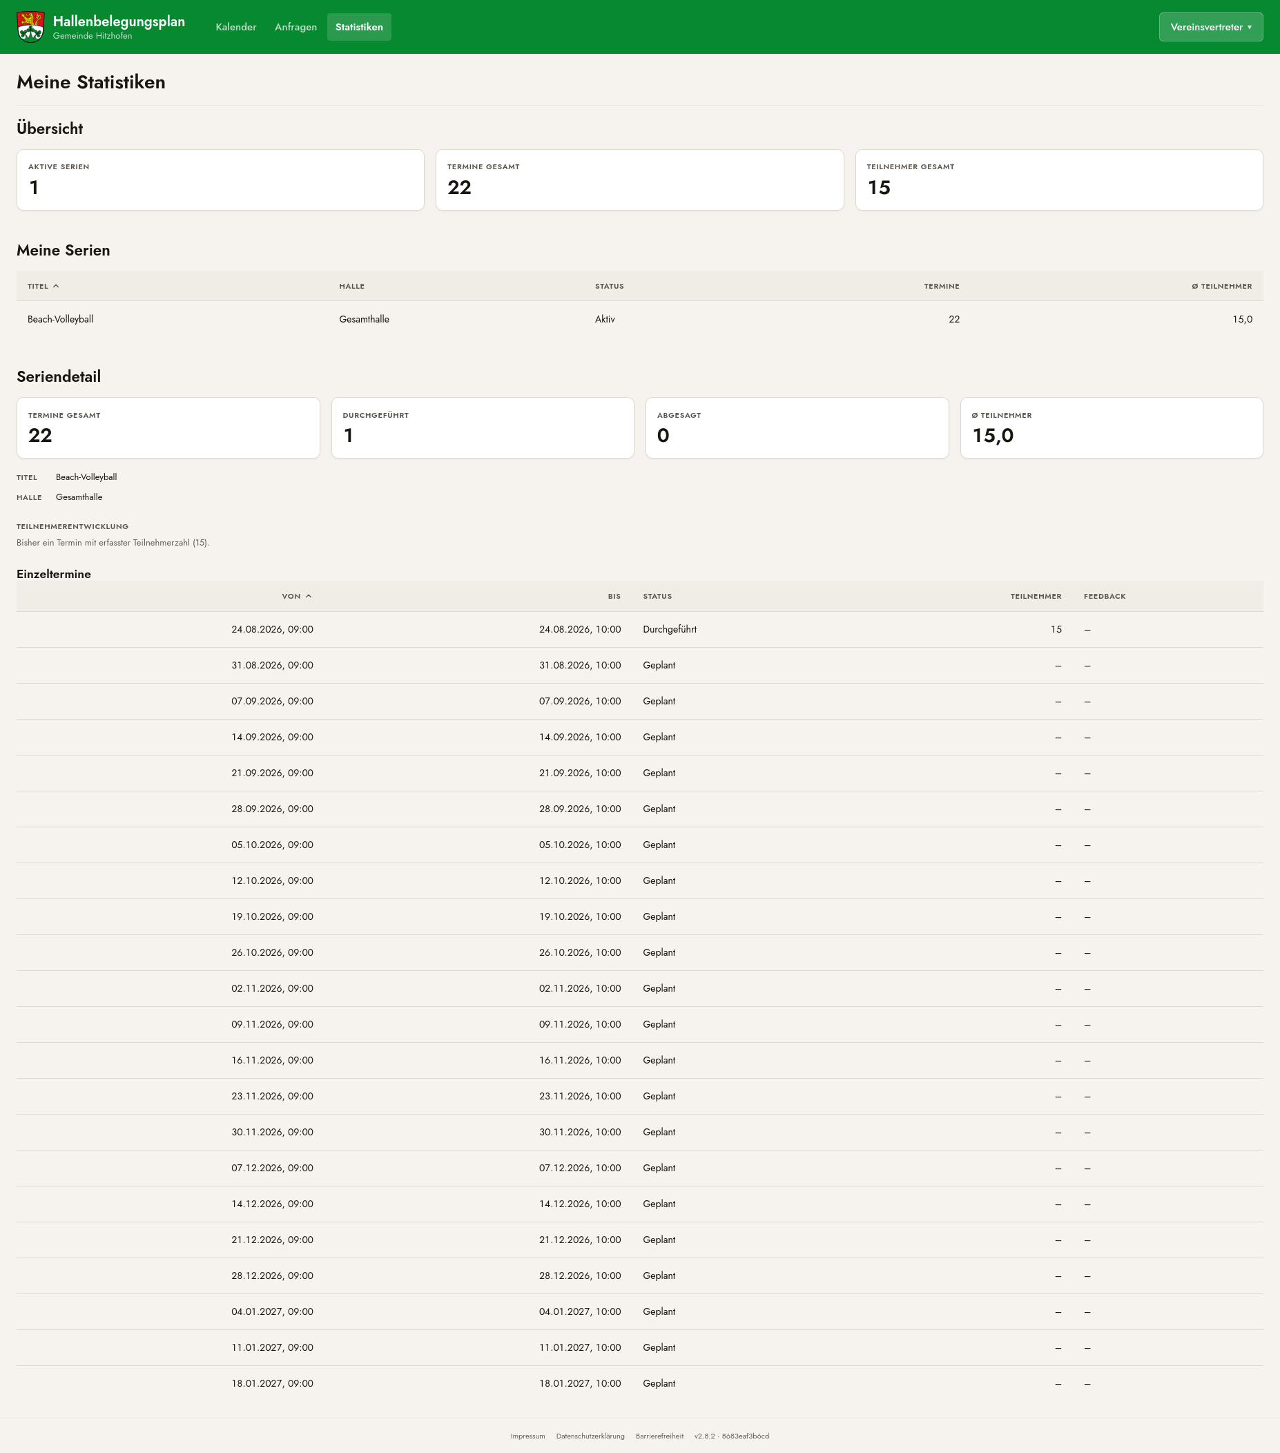
Task: Click the 28.09.2026, 10:00 end time
Action: 580,809
